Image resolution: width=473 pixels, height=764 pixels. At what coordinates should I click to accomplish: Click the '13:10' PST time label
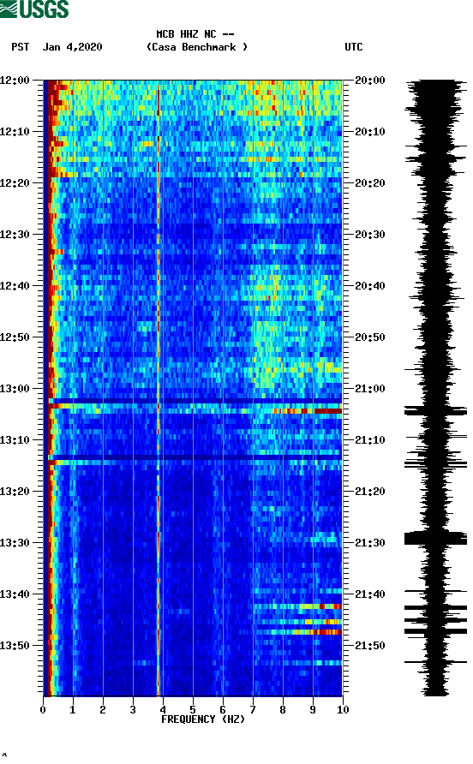pyautogui.click(x=15, y=440)
